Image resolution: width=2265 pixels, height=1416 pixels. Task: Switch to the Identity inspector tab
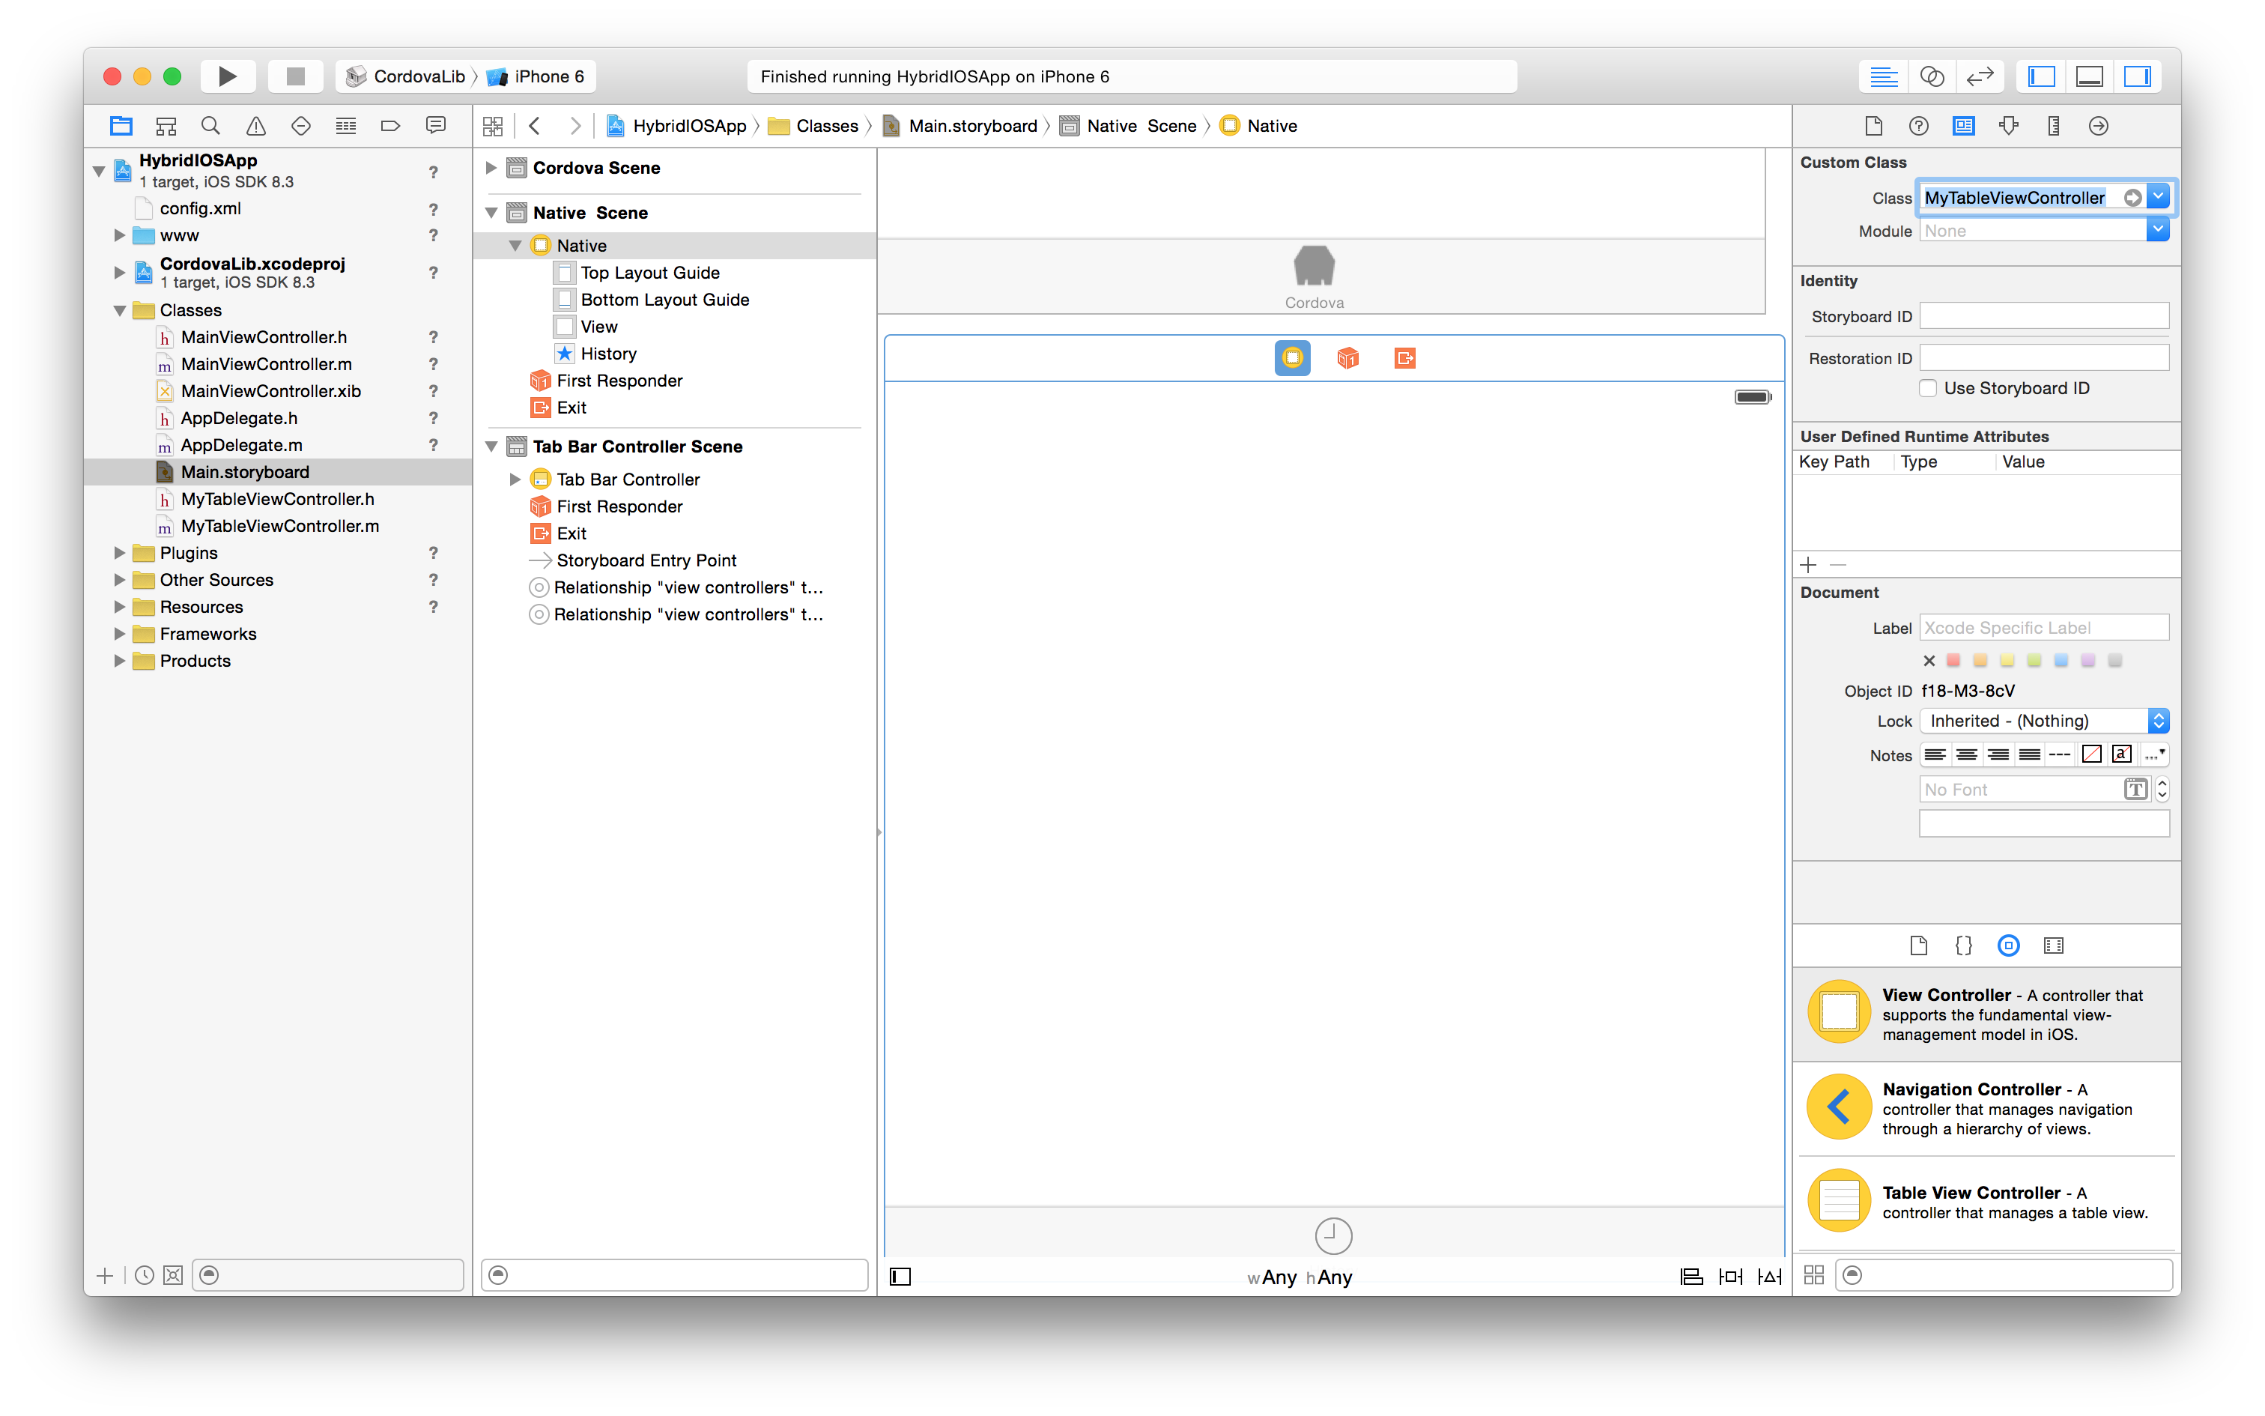pyautogui.click(x=1964, y=126)
